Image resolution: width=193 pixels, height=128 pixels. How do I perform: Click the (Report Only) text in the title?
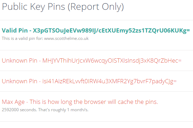[96, 7]
